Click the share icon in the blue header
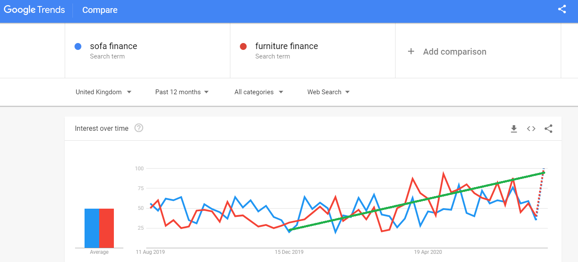This screenshot has height=262, width=578. [562, 9]
